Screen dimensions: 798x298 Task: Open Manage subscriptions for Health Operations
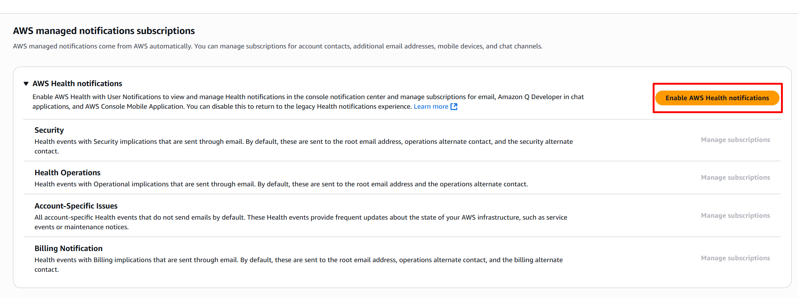(735, 177)
